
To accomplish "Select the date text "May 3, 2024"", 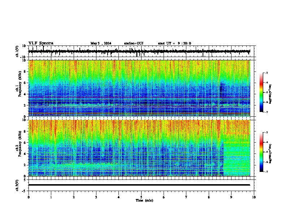I will (x=101, y=43).
